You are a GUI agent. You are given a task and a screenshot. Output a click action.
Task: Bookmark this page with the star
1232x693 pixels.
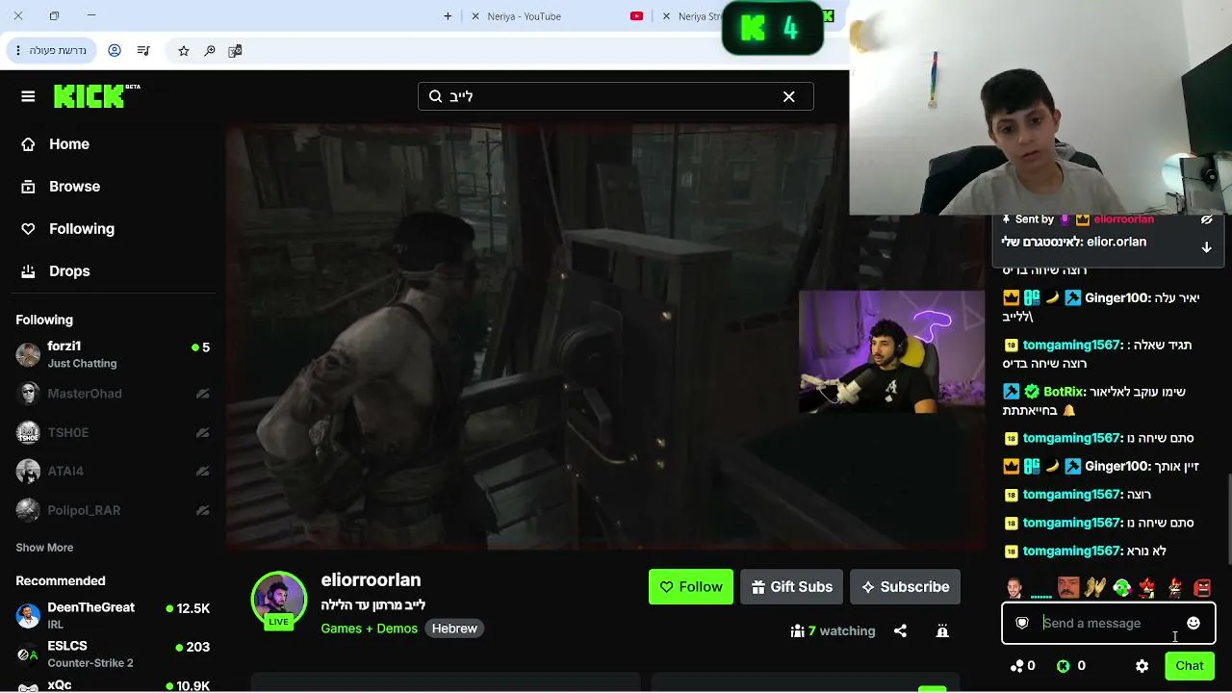point(184,50)
